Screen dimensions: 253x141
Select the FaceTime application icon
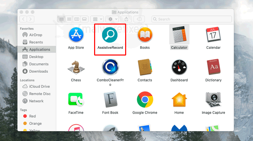(x=76, y=100)
